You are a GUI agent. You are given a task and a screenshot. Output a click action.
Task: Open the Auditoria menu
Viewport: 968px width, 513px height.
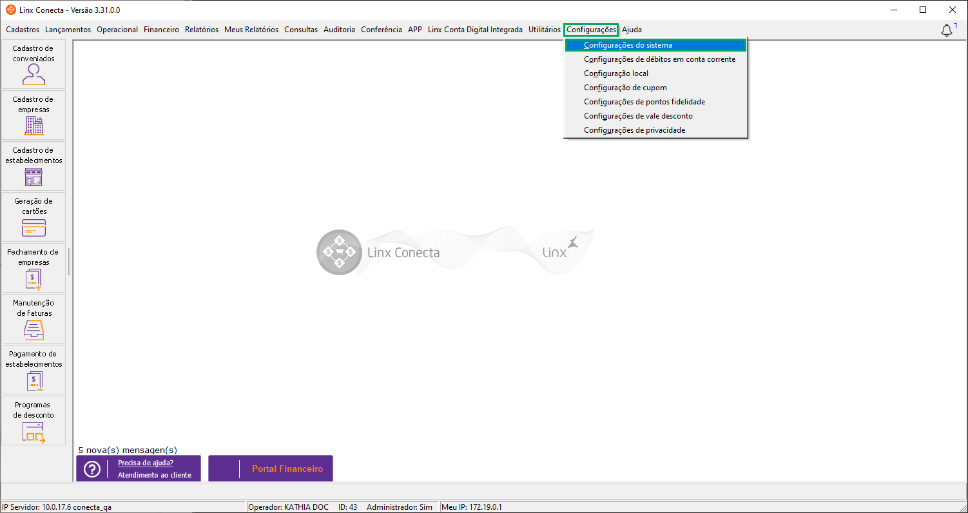click(x=340, y=30)
